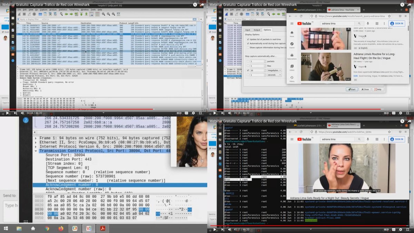Click the Windows Start button
The height and width of the screenshot is (233, 414).
coord(6,228)
